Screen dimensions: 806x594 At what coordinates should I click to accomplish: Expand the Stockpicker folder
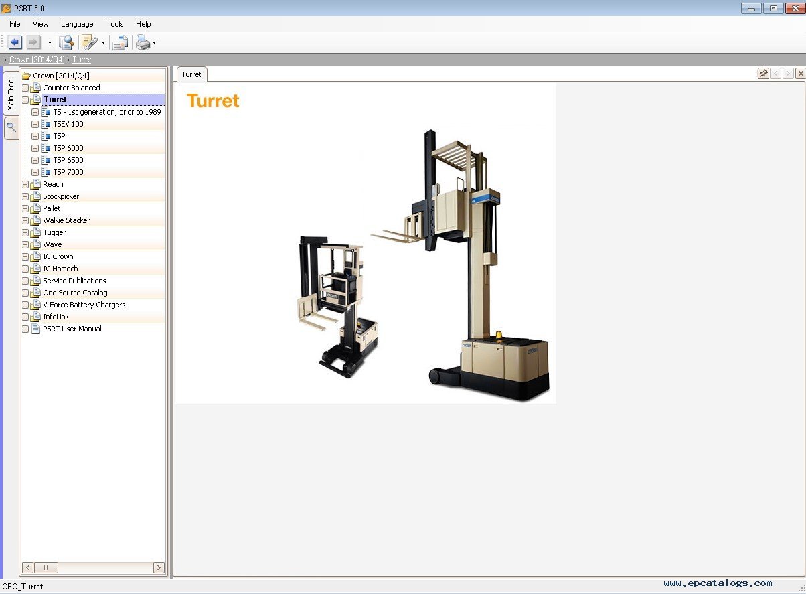click(x=25, y=196)
